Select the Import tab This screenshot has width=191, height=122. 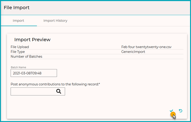click(18, 20)
